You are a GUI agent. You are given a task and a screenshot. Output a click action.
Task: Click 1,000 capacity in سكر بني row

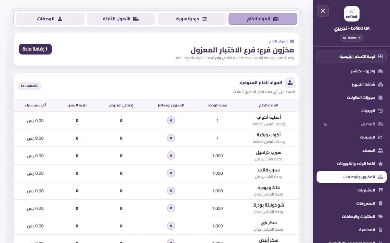[x=217, y=226]
